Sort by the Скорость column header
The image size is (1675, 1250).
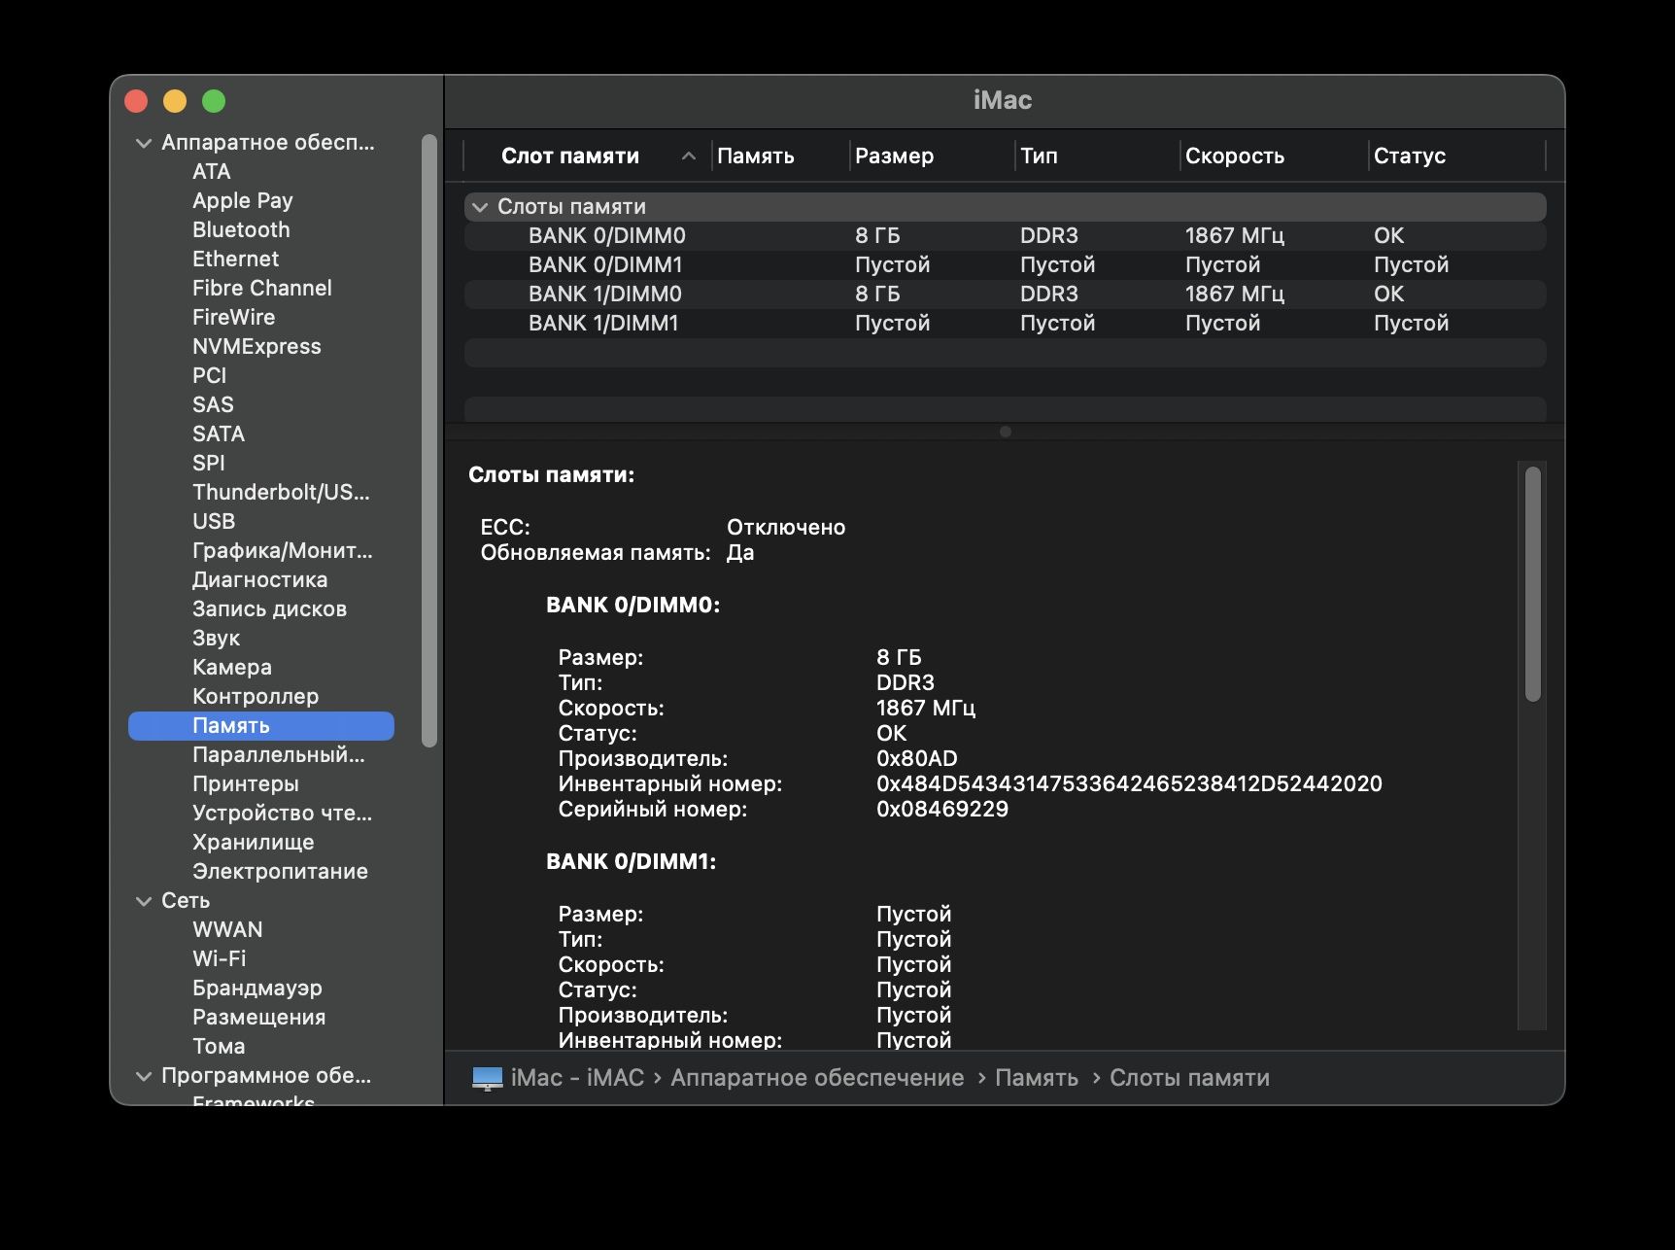click(1235, 156)
